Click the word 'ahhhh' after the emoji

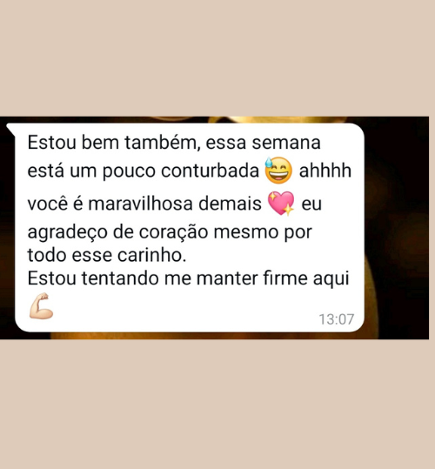325,171
